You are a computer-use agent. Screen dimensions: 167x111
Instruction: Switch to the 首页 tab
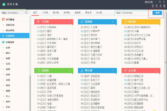pos(35,13)
